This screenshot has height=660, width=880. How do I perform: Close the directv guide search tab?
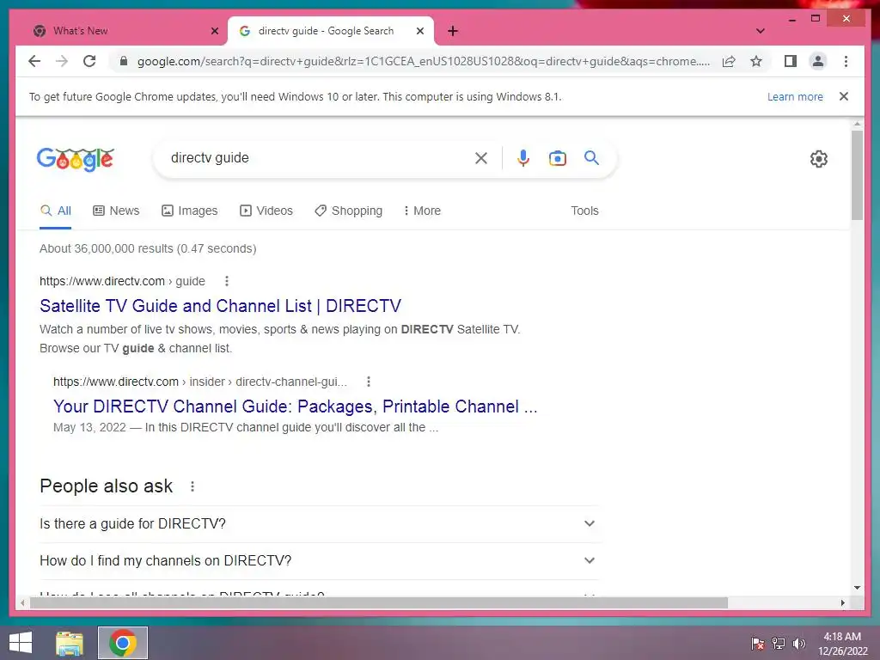pos(419,31)
